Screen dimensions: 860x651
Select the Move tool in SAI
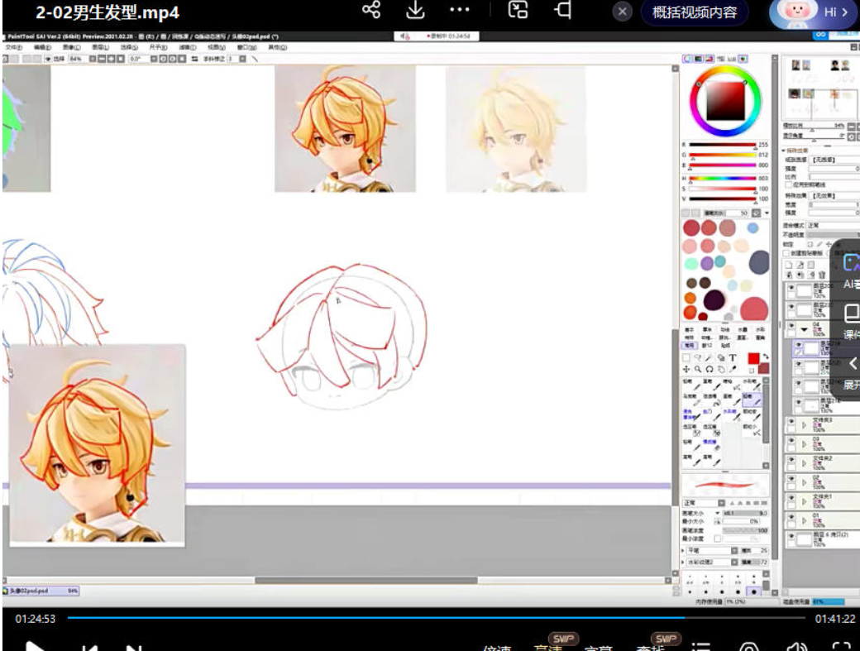click(x=686, y=369)
